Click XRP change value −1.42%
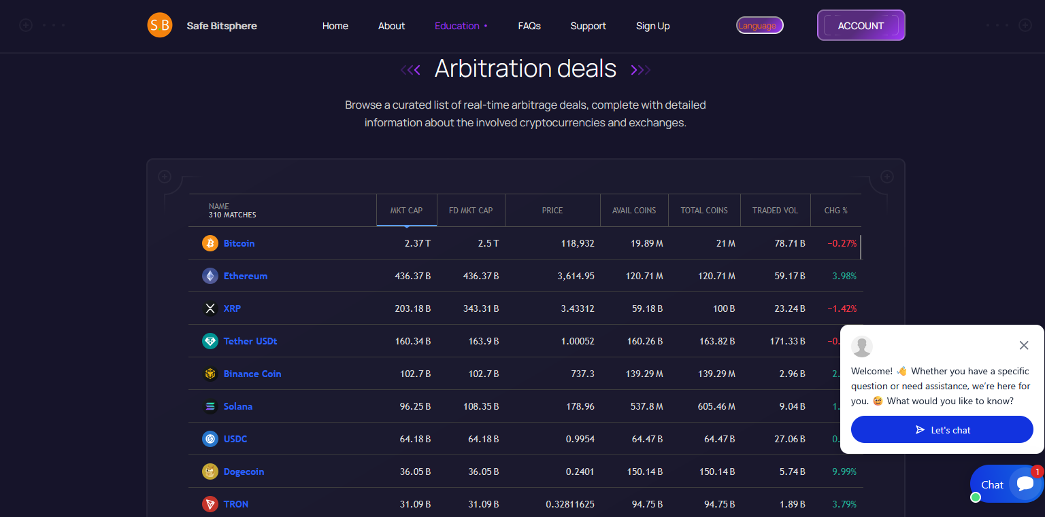The image size is (1045, 517). pyautogui.click(x=842, y=308)
